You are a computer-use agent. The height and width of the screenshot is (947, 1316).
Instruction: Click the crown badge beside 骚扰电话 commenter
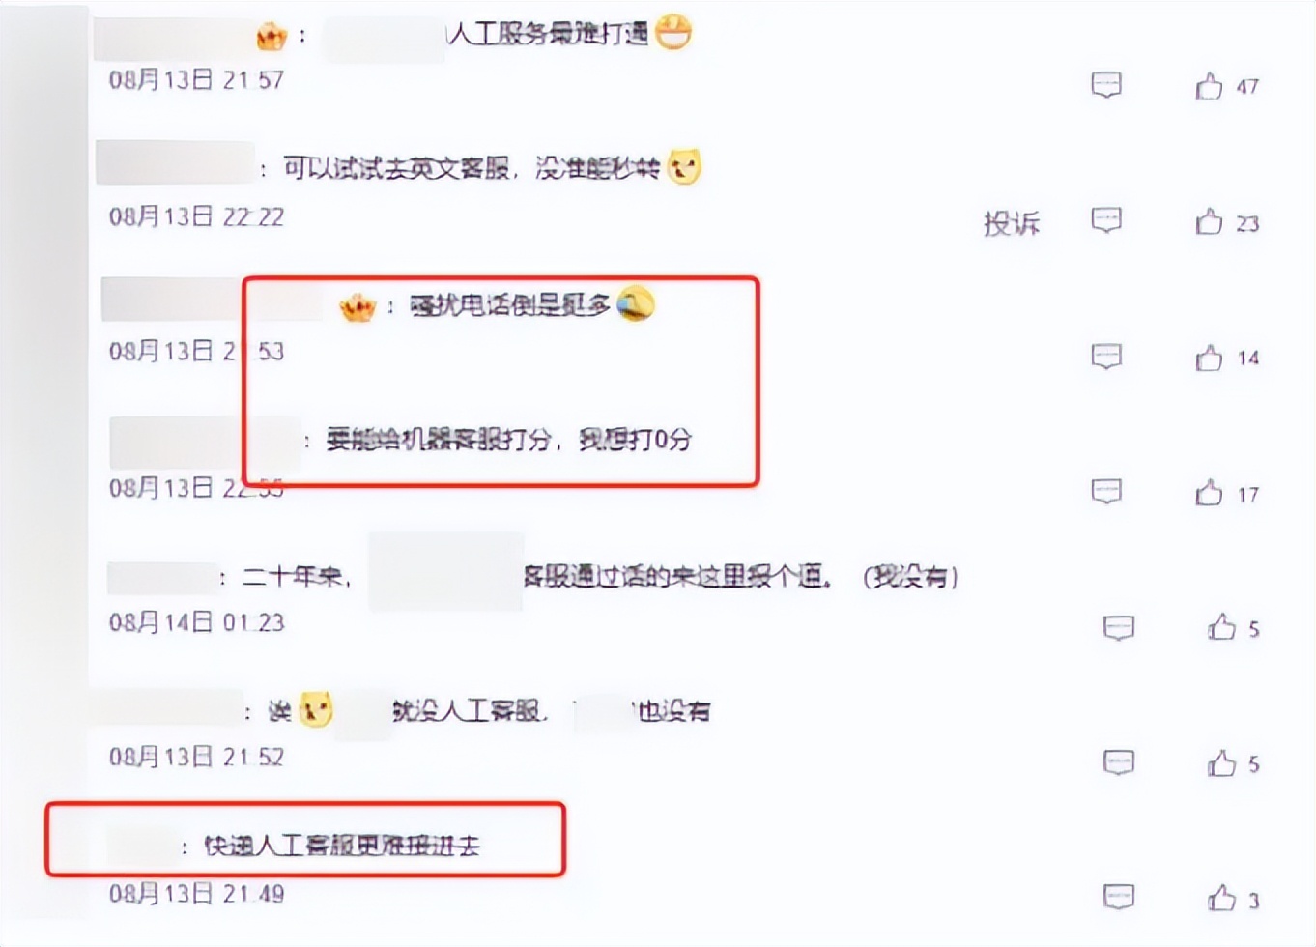tap(357, 308)
